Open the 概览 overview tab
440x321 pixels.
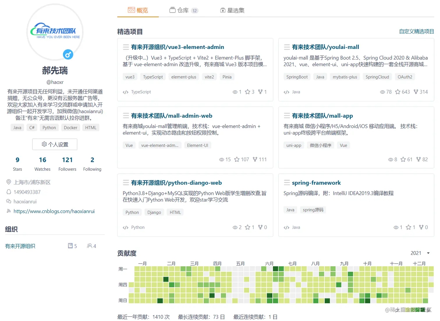138,10
